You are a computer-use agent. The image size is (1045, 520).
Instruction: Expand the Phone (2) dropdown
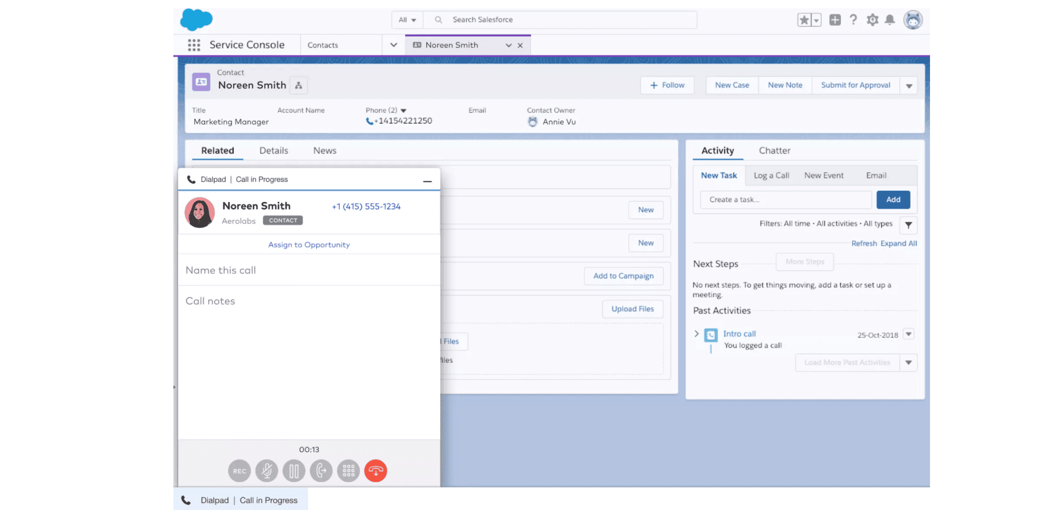click(x=403, y=110)
